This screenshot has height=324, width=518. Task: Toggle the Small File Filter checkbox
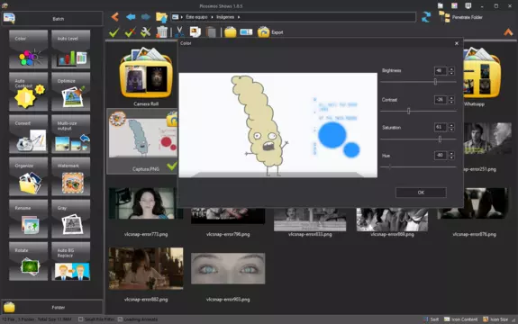point(80,319)
